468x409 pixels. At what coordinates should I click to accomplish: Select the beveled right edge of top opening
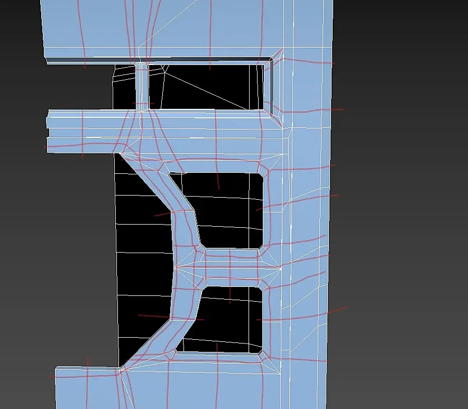tap(273, 88)
